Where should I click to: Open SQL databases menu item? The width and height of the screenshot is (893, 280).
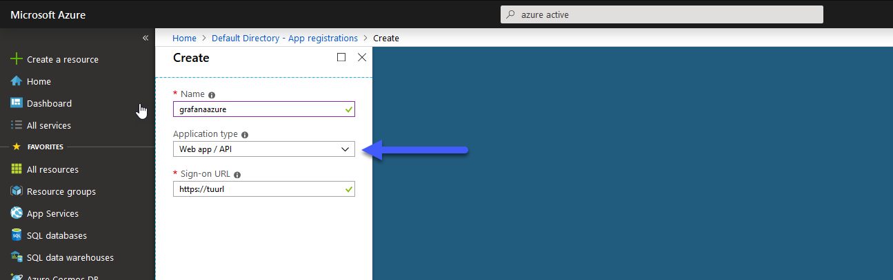57,235
